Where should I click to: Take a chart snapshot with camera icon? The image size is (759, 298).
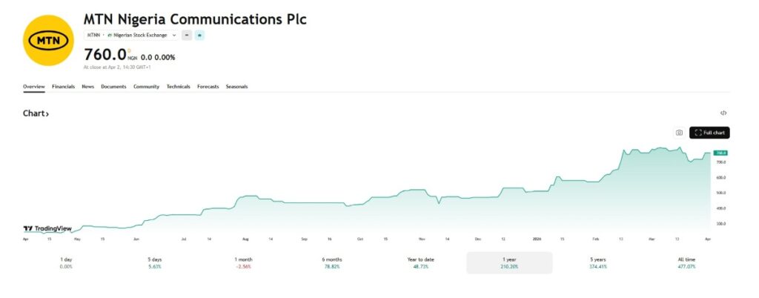pos(678,133)
